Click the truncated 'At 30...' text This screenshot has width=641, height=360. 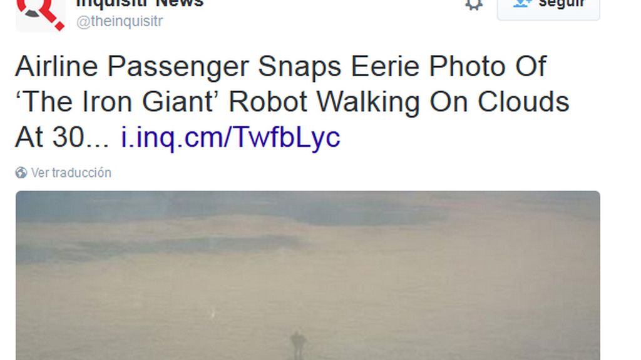click(62, 137)
